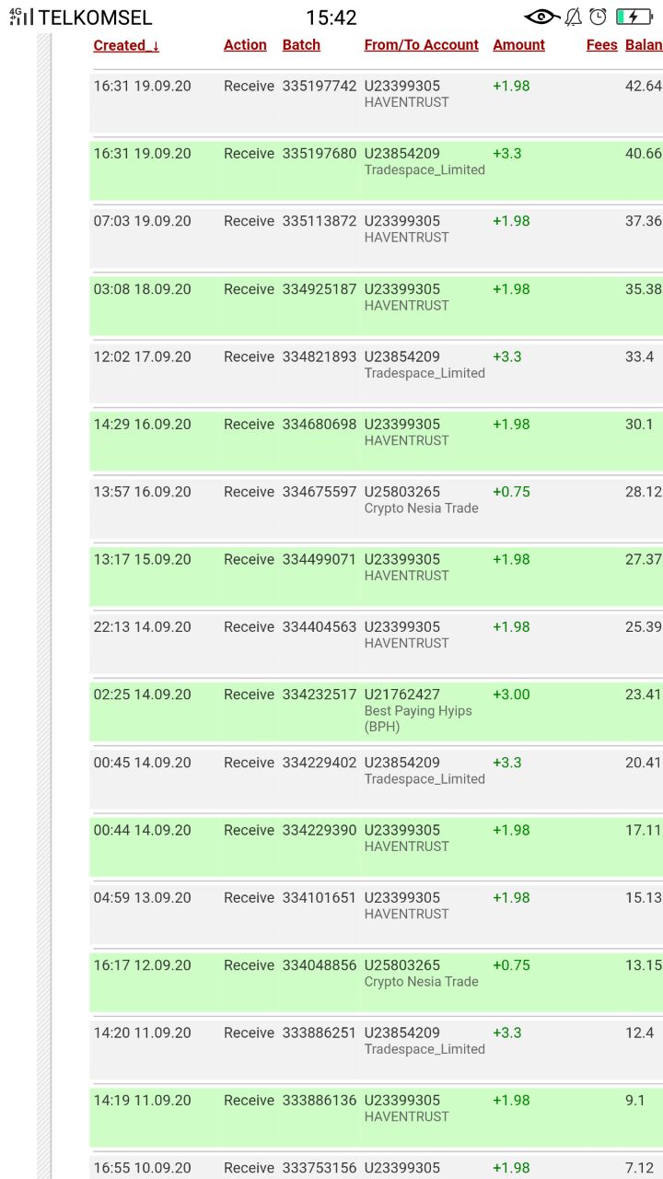Select batch number 333886136

(320, 1101)
